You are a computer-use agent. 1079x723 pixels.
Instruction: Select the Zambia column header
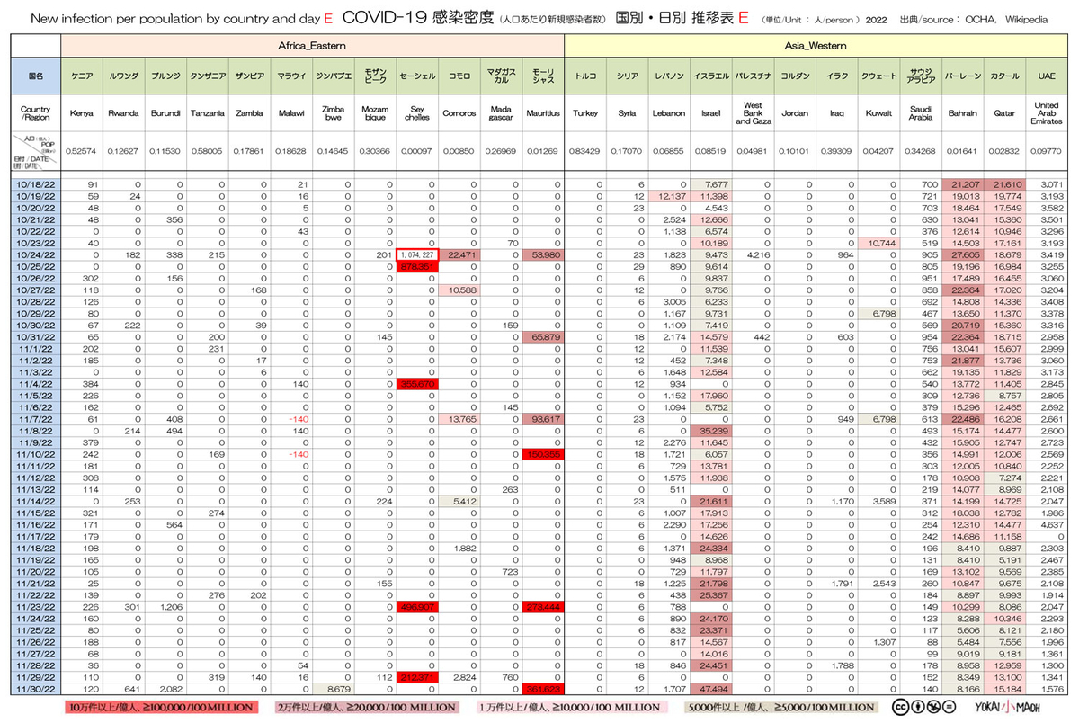coord(249,113)
